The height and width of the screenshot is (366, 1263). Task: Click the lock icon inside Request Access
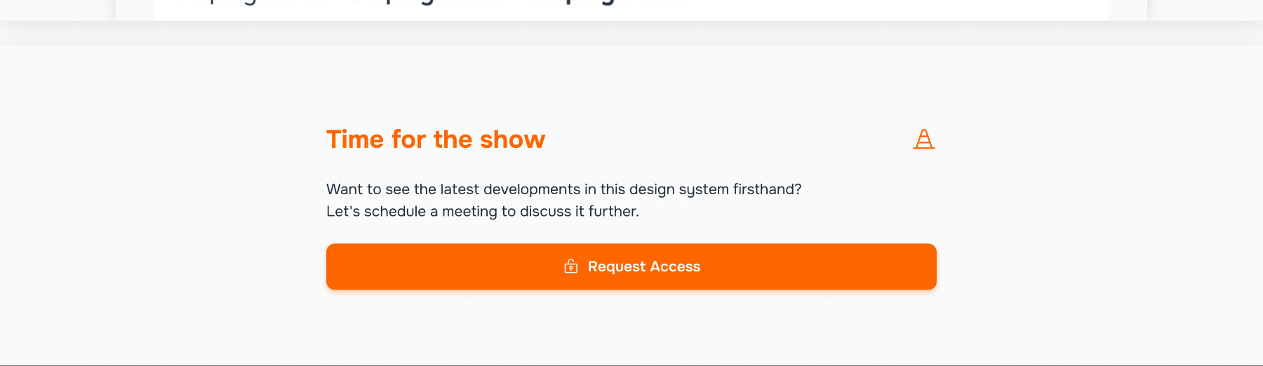coord(571,266)
